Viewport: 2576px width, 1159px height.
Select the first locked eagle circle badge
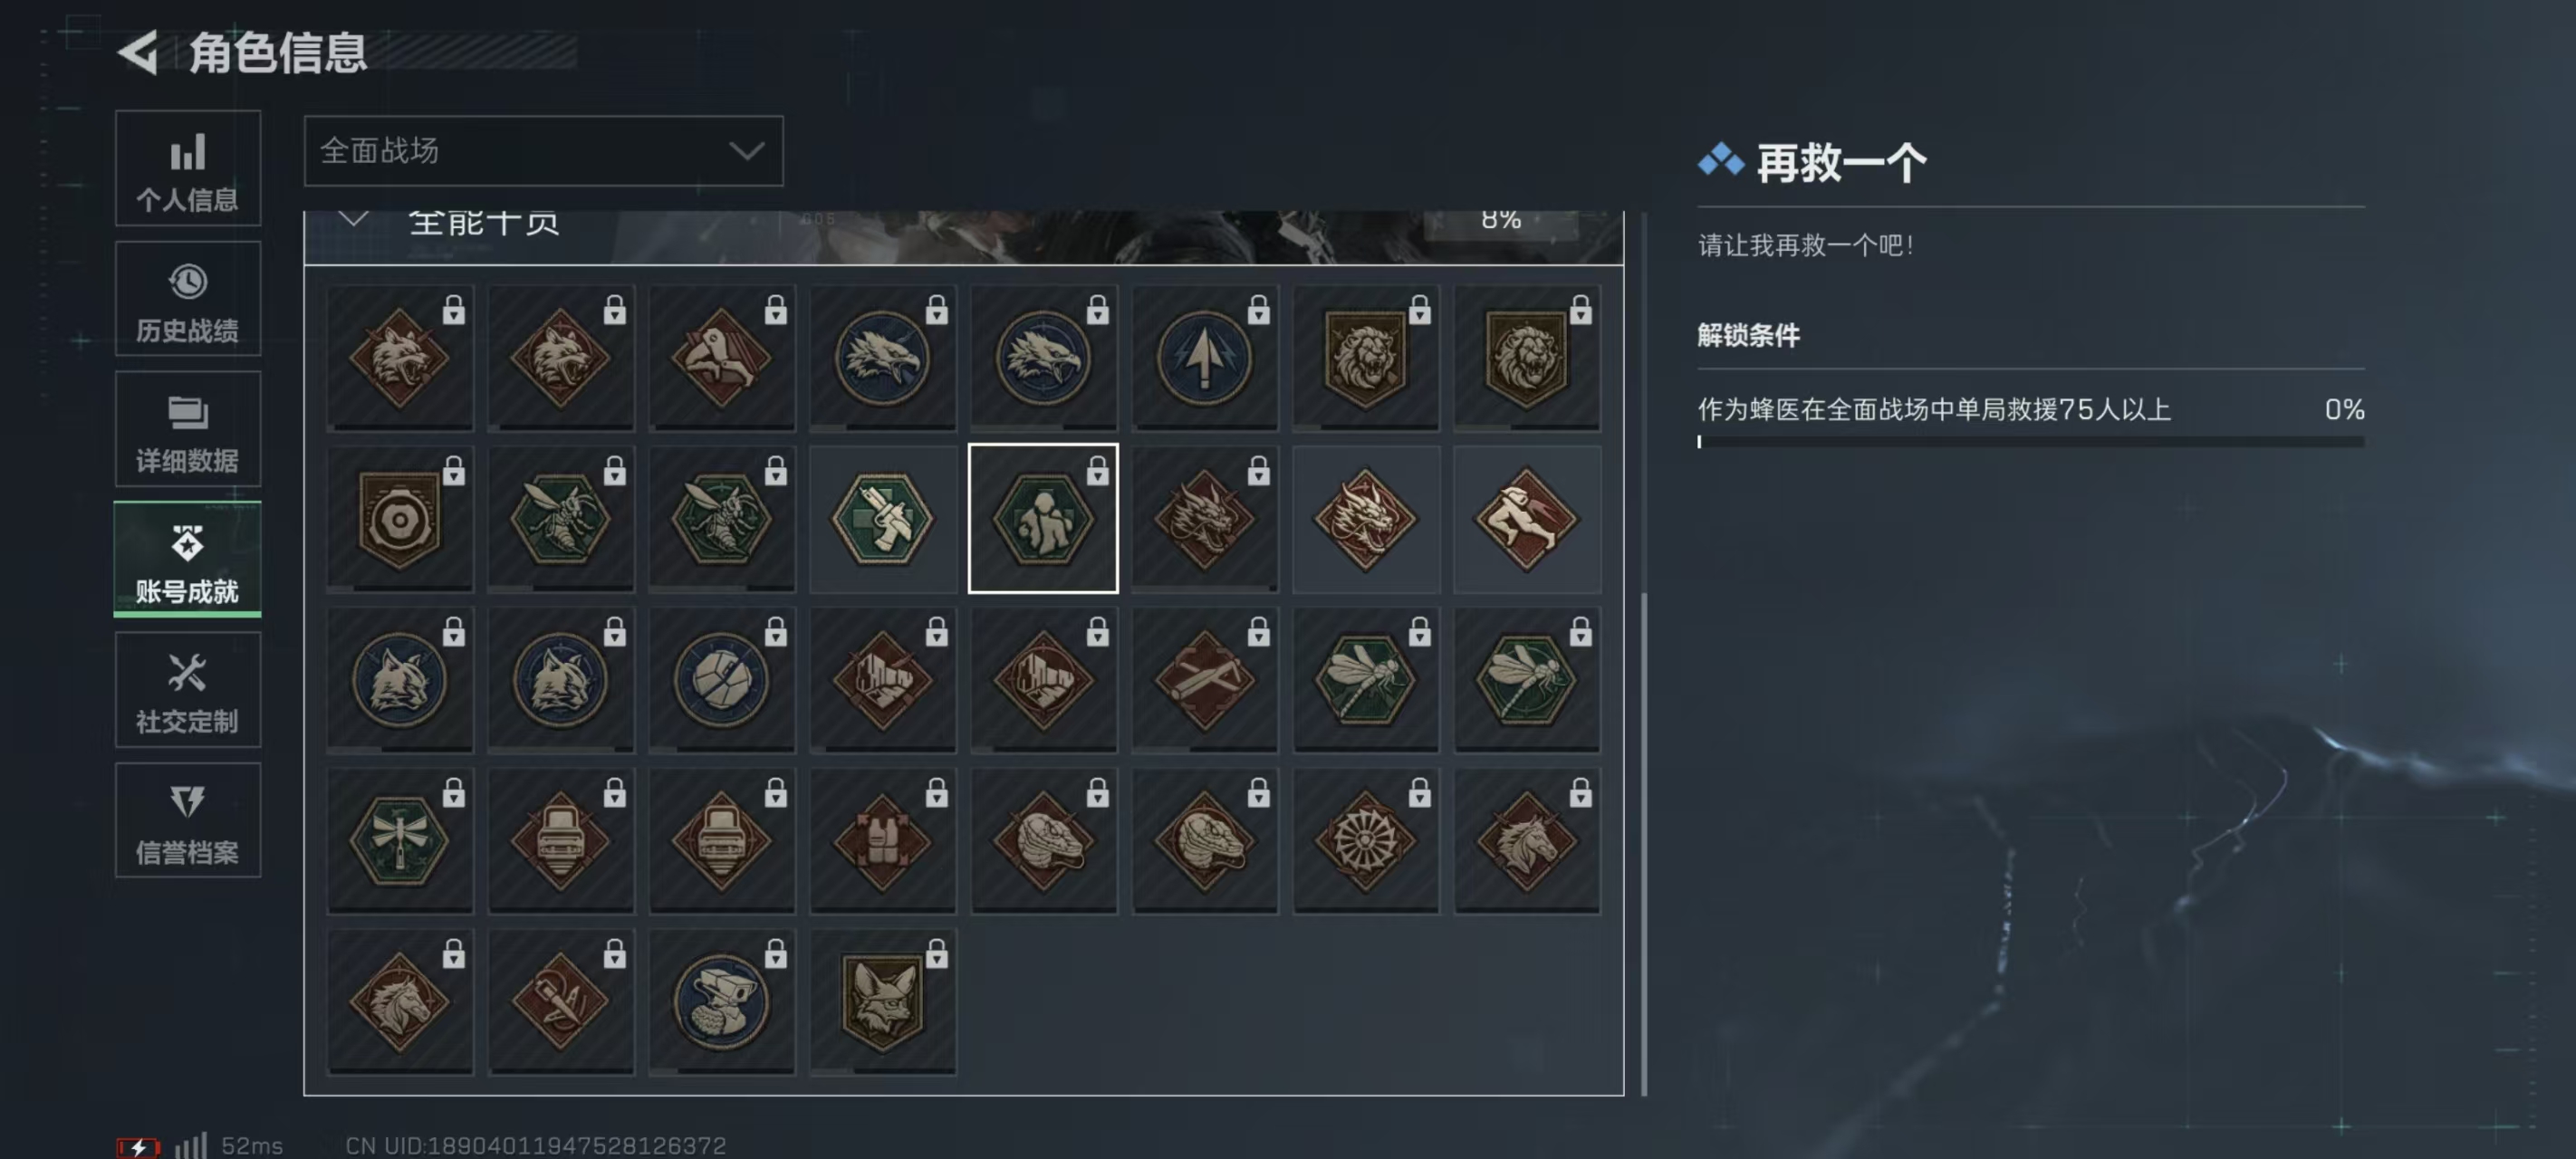pyautogui.click(x=882, y=358)
